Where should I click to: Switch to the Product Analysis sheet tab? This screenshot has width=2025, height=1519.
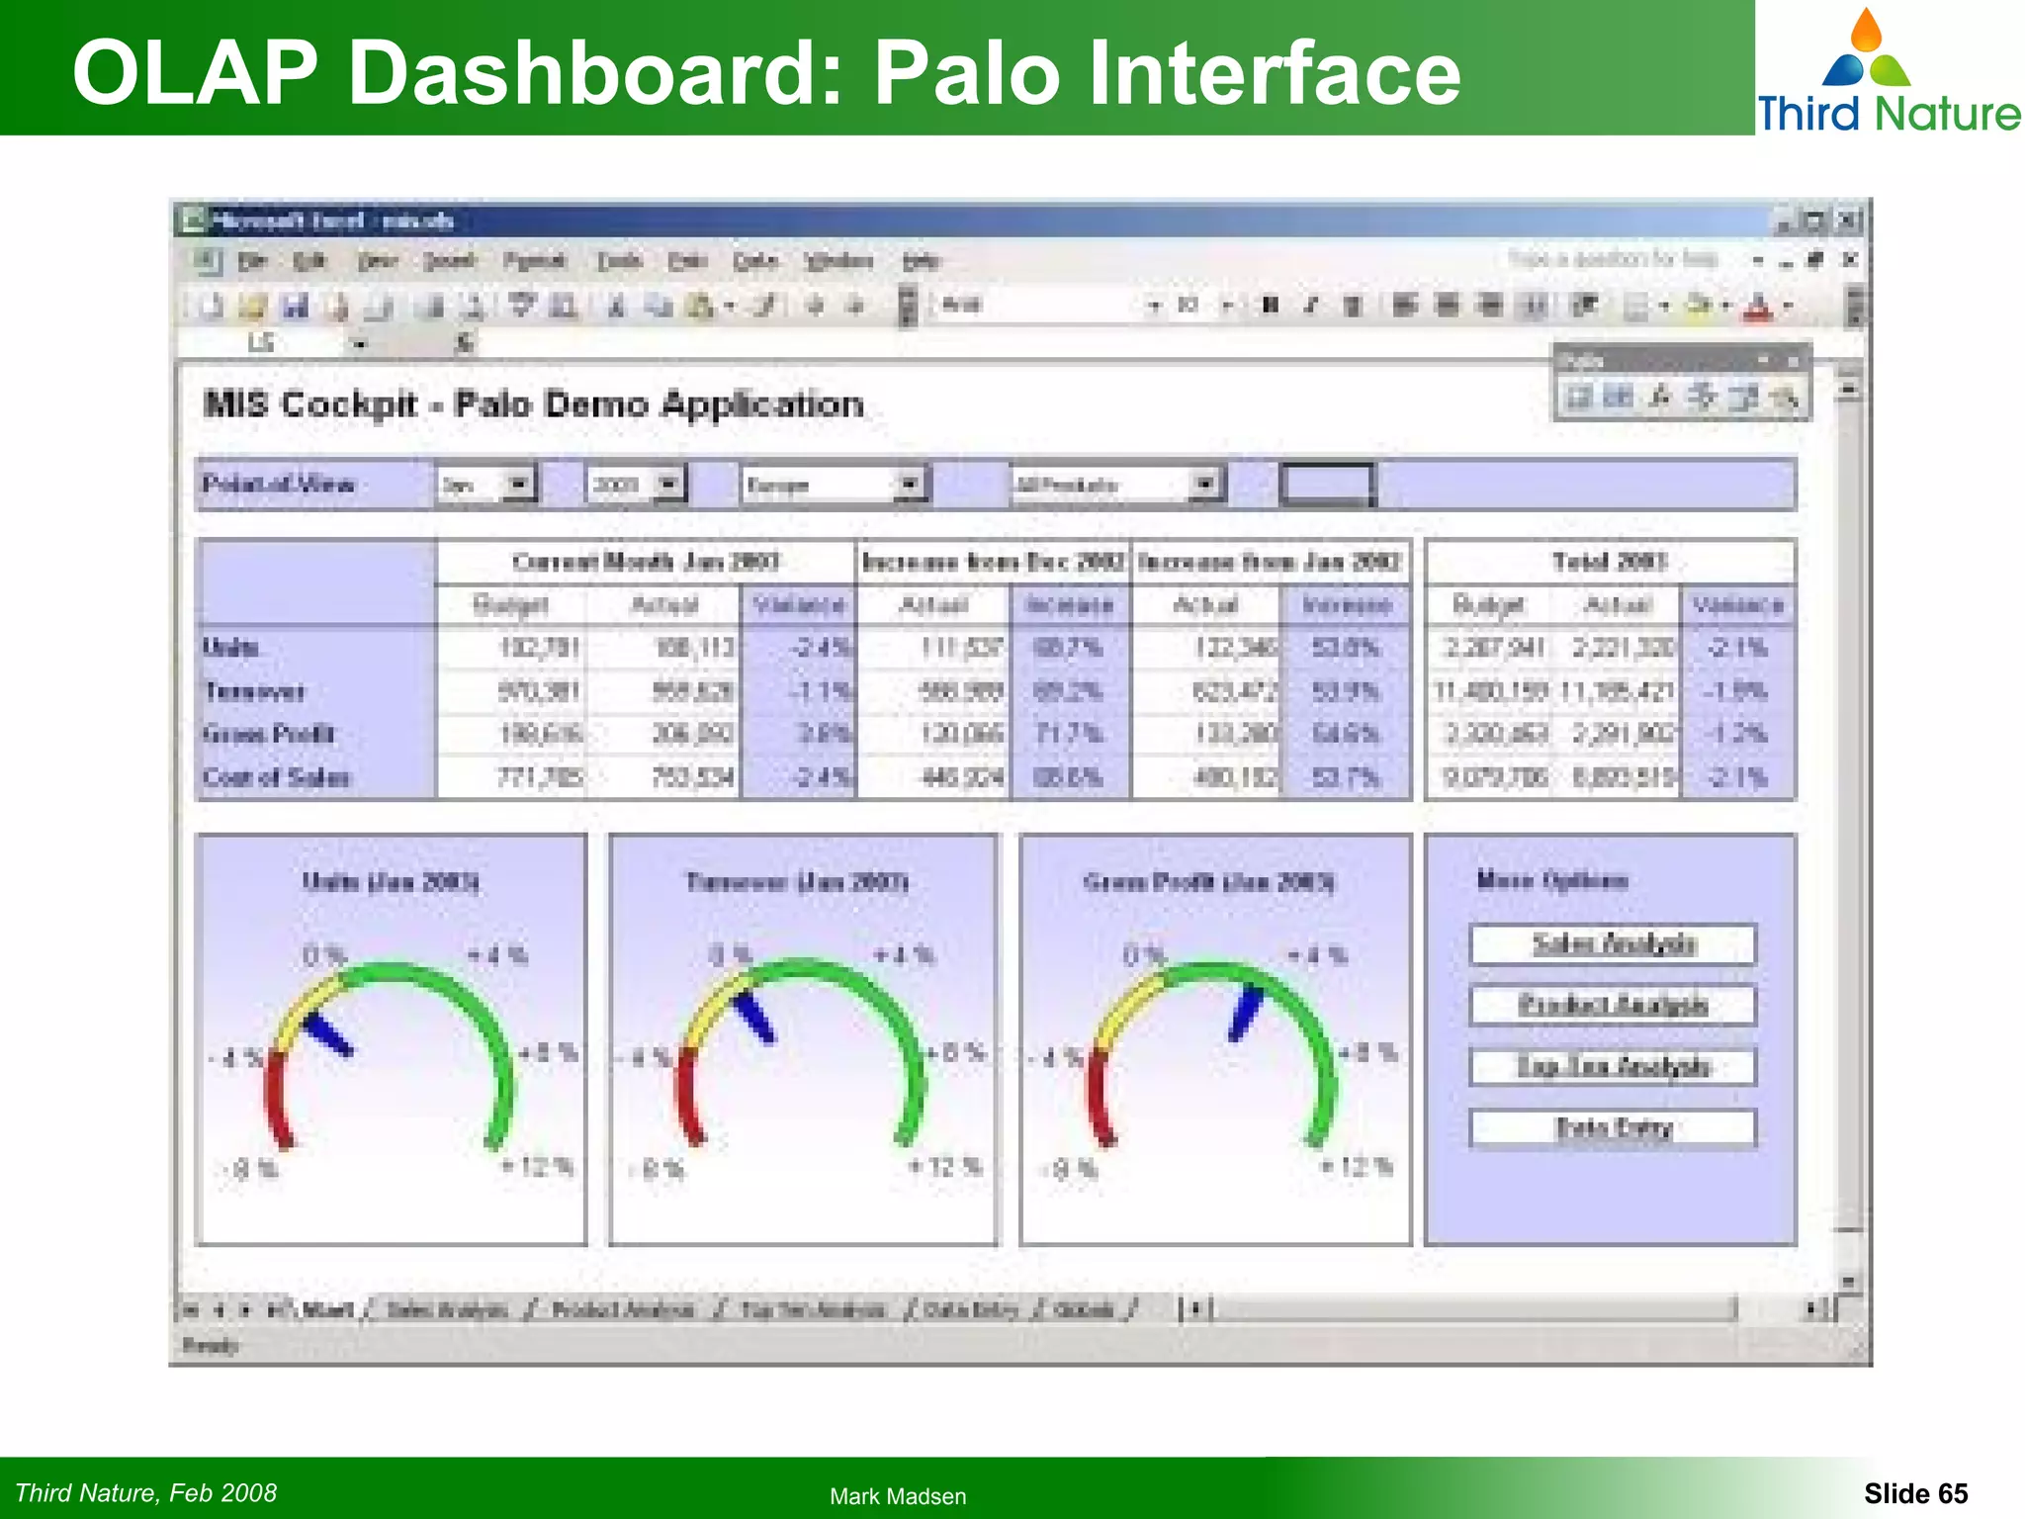pyautogui.click(x=623, y=1310)
